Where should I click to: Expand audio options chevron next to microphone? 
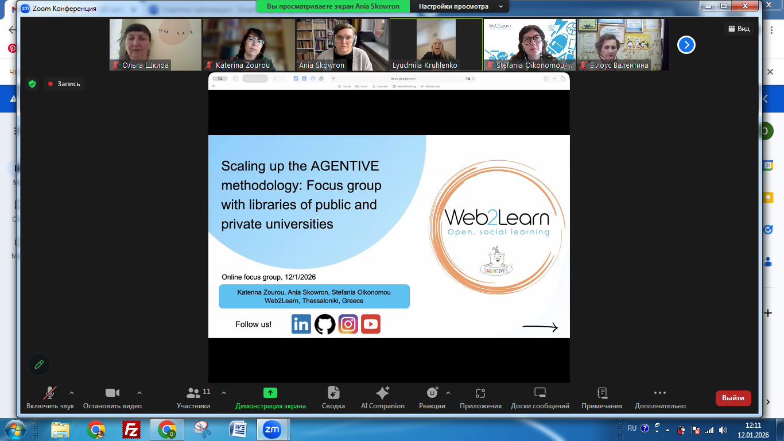pos(72,393)
